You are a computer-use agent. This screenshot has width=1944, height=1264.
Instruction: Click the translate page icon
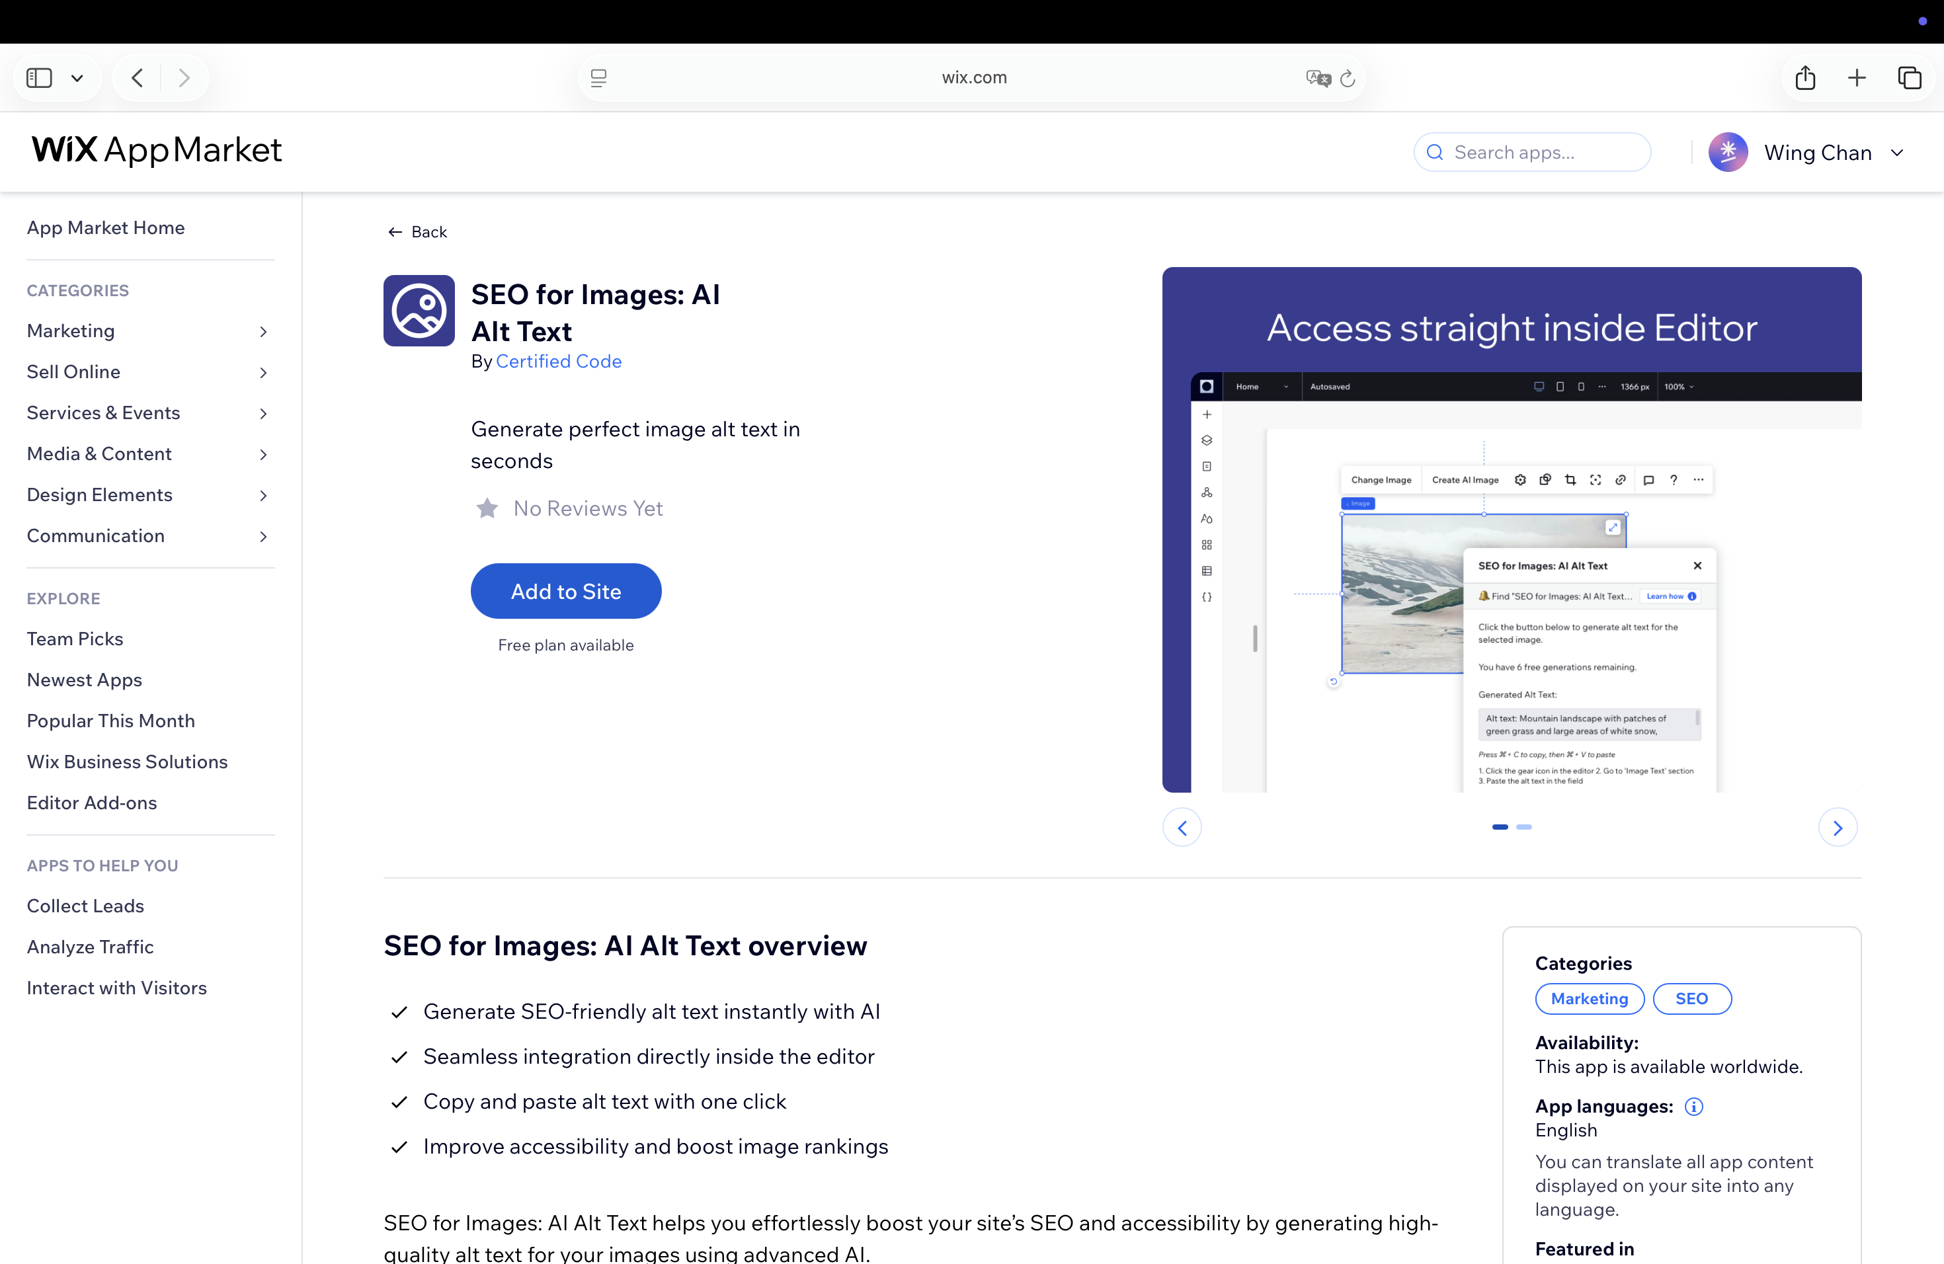click(x=1318, y=77)
